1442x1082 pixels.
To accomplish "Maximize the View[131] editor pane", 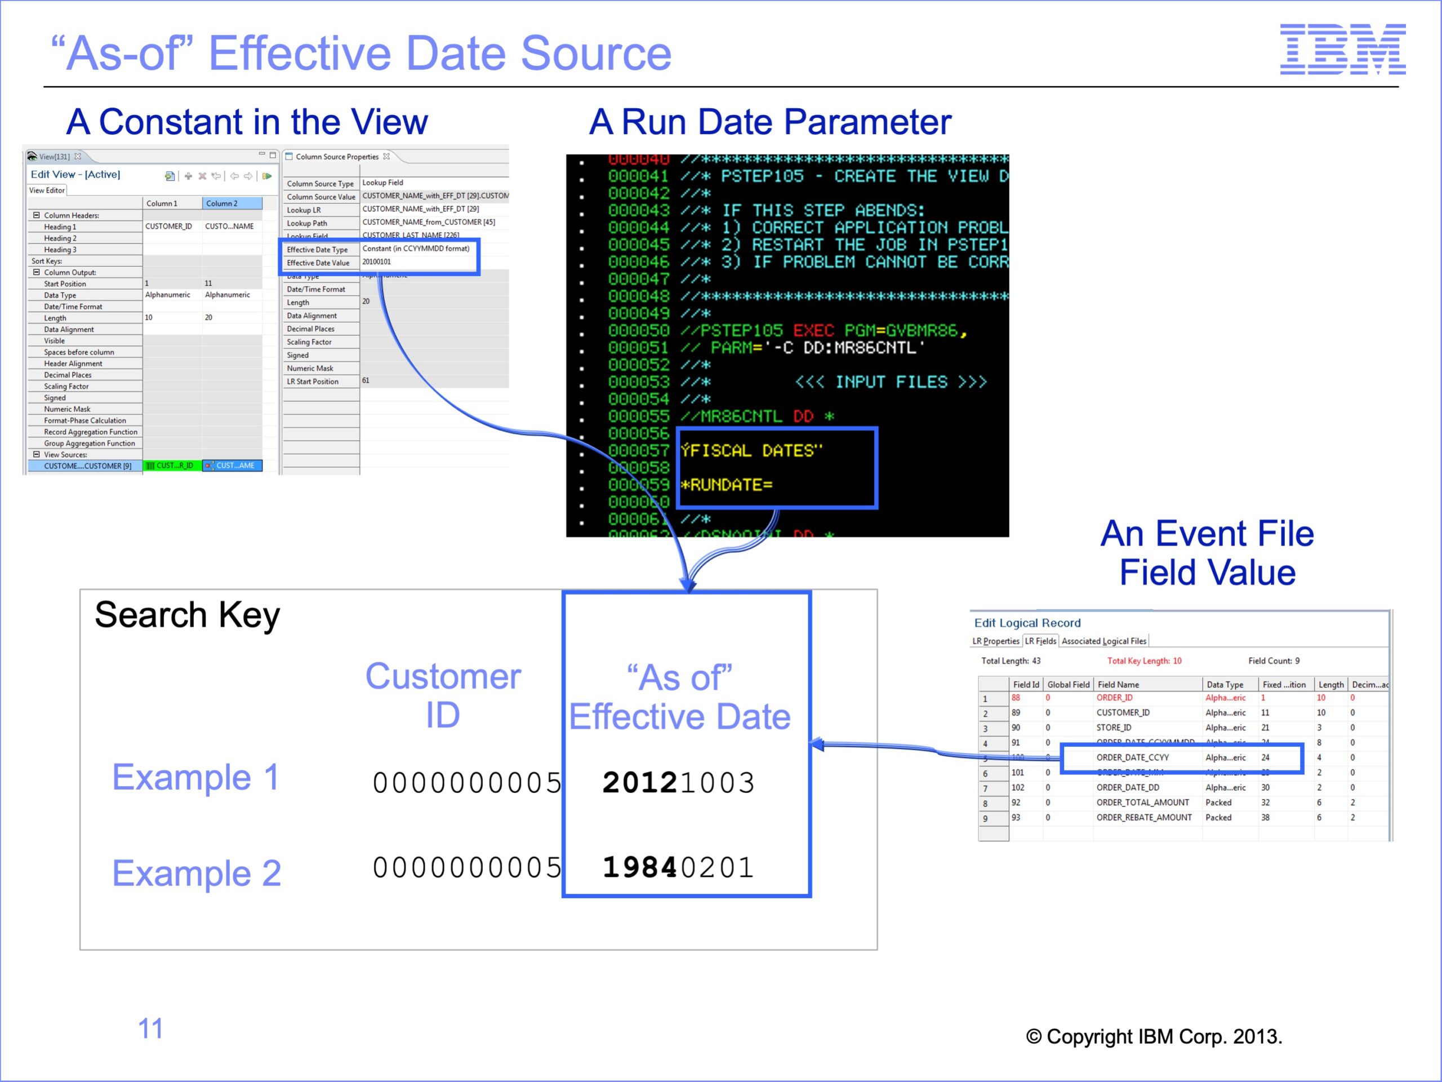I will 273,155.
